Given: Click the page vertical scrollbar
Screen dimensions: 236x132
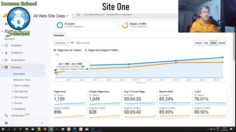Looking at the screenshot, I should (234, 47).
